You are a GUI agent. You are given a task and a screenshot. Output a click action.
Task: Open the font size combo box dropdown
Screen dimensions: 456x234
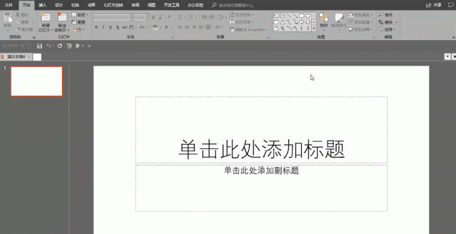click(147, 18)
